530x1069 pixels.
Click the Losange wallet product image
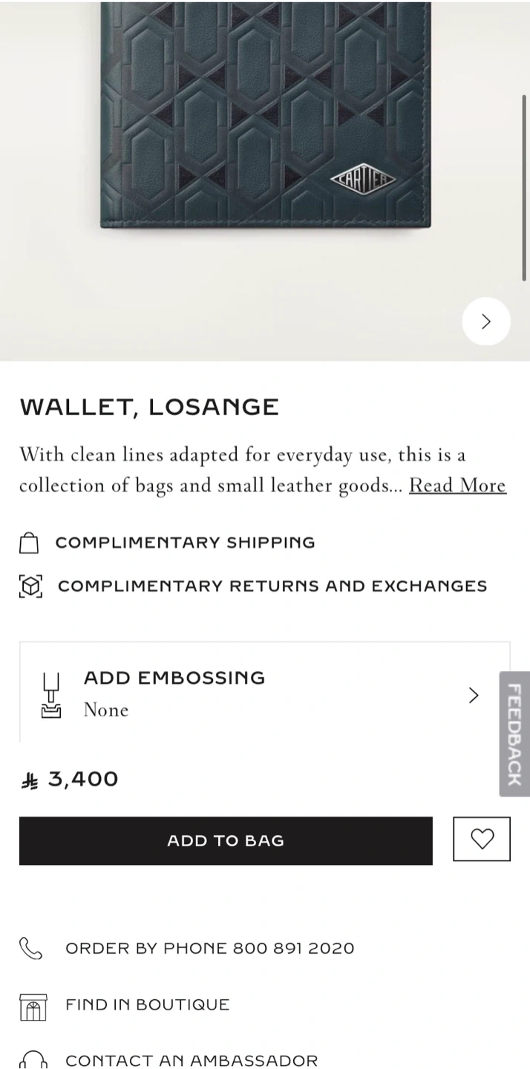point(265,115)
